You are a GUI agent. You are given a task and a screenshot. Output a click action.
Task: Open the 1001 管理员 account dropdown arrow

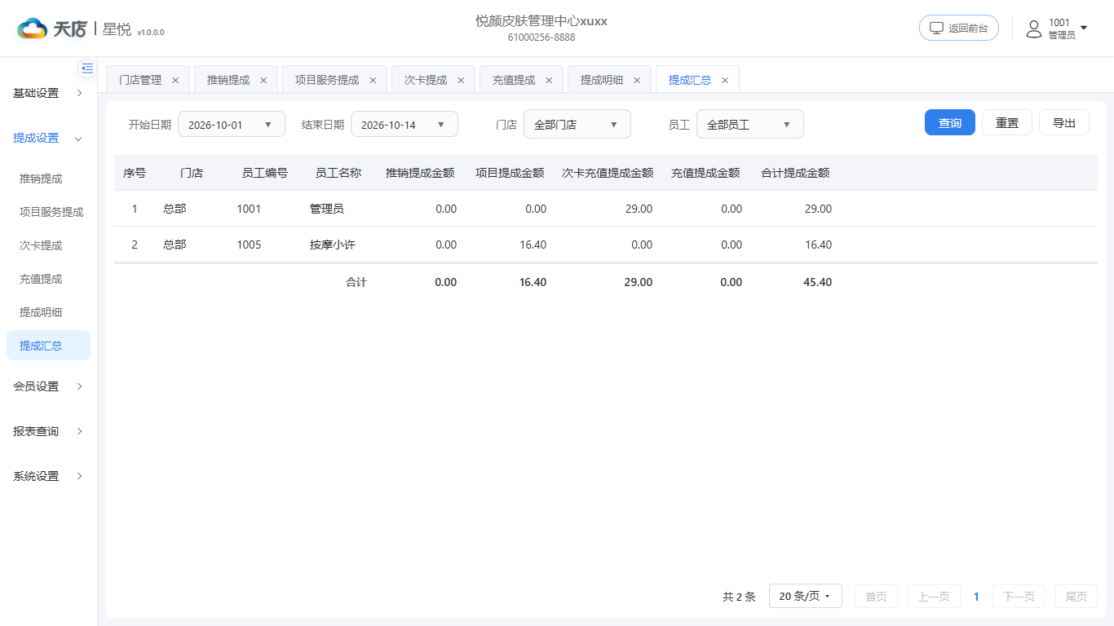tap(1084, 28)
